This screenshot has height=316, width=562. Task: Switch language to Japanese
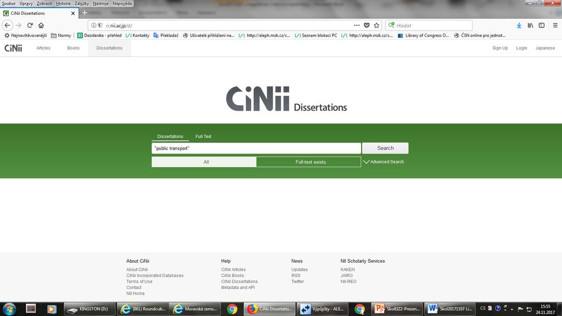[x=545, y=48]
